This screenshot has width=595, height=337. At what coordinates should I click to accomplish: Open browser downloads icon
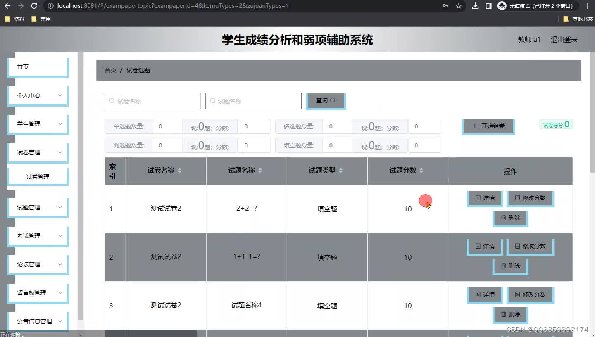(x=475, y=6)
